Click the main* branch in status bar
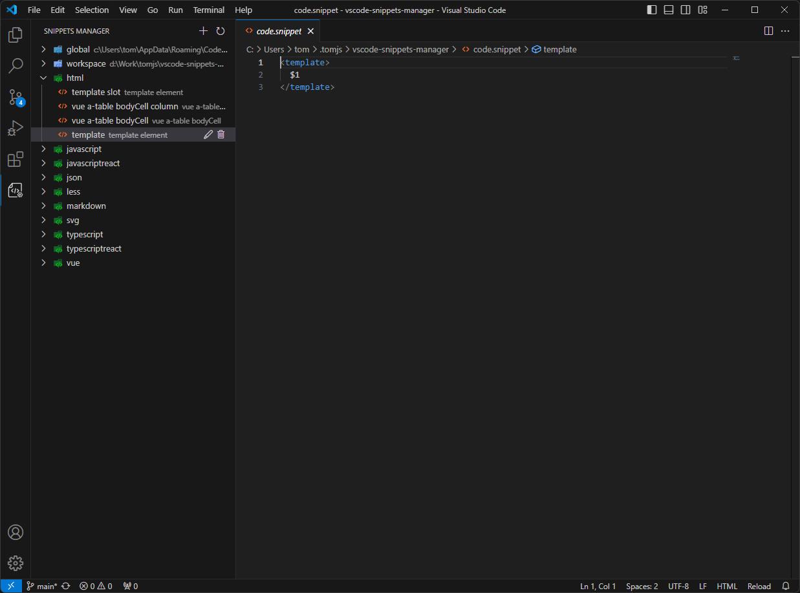The image size is (800, 593). click(x=41, y=586)
